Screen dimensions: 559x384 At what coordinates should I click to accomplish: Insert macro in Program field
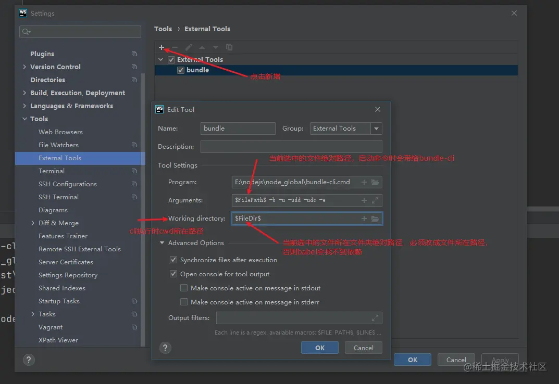click(364, 182)
